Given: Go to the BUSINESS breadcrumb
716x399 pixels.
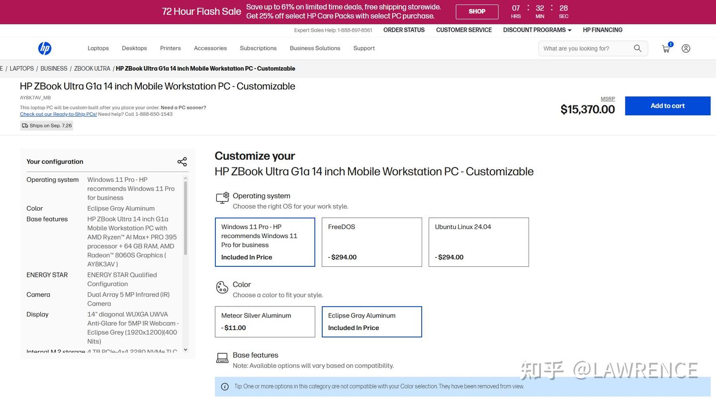Looking at the screenshot, I should tap(54, 69).
